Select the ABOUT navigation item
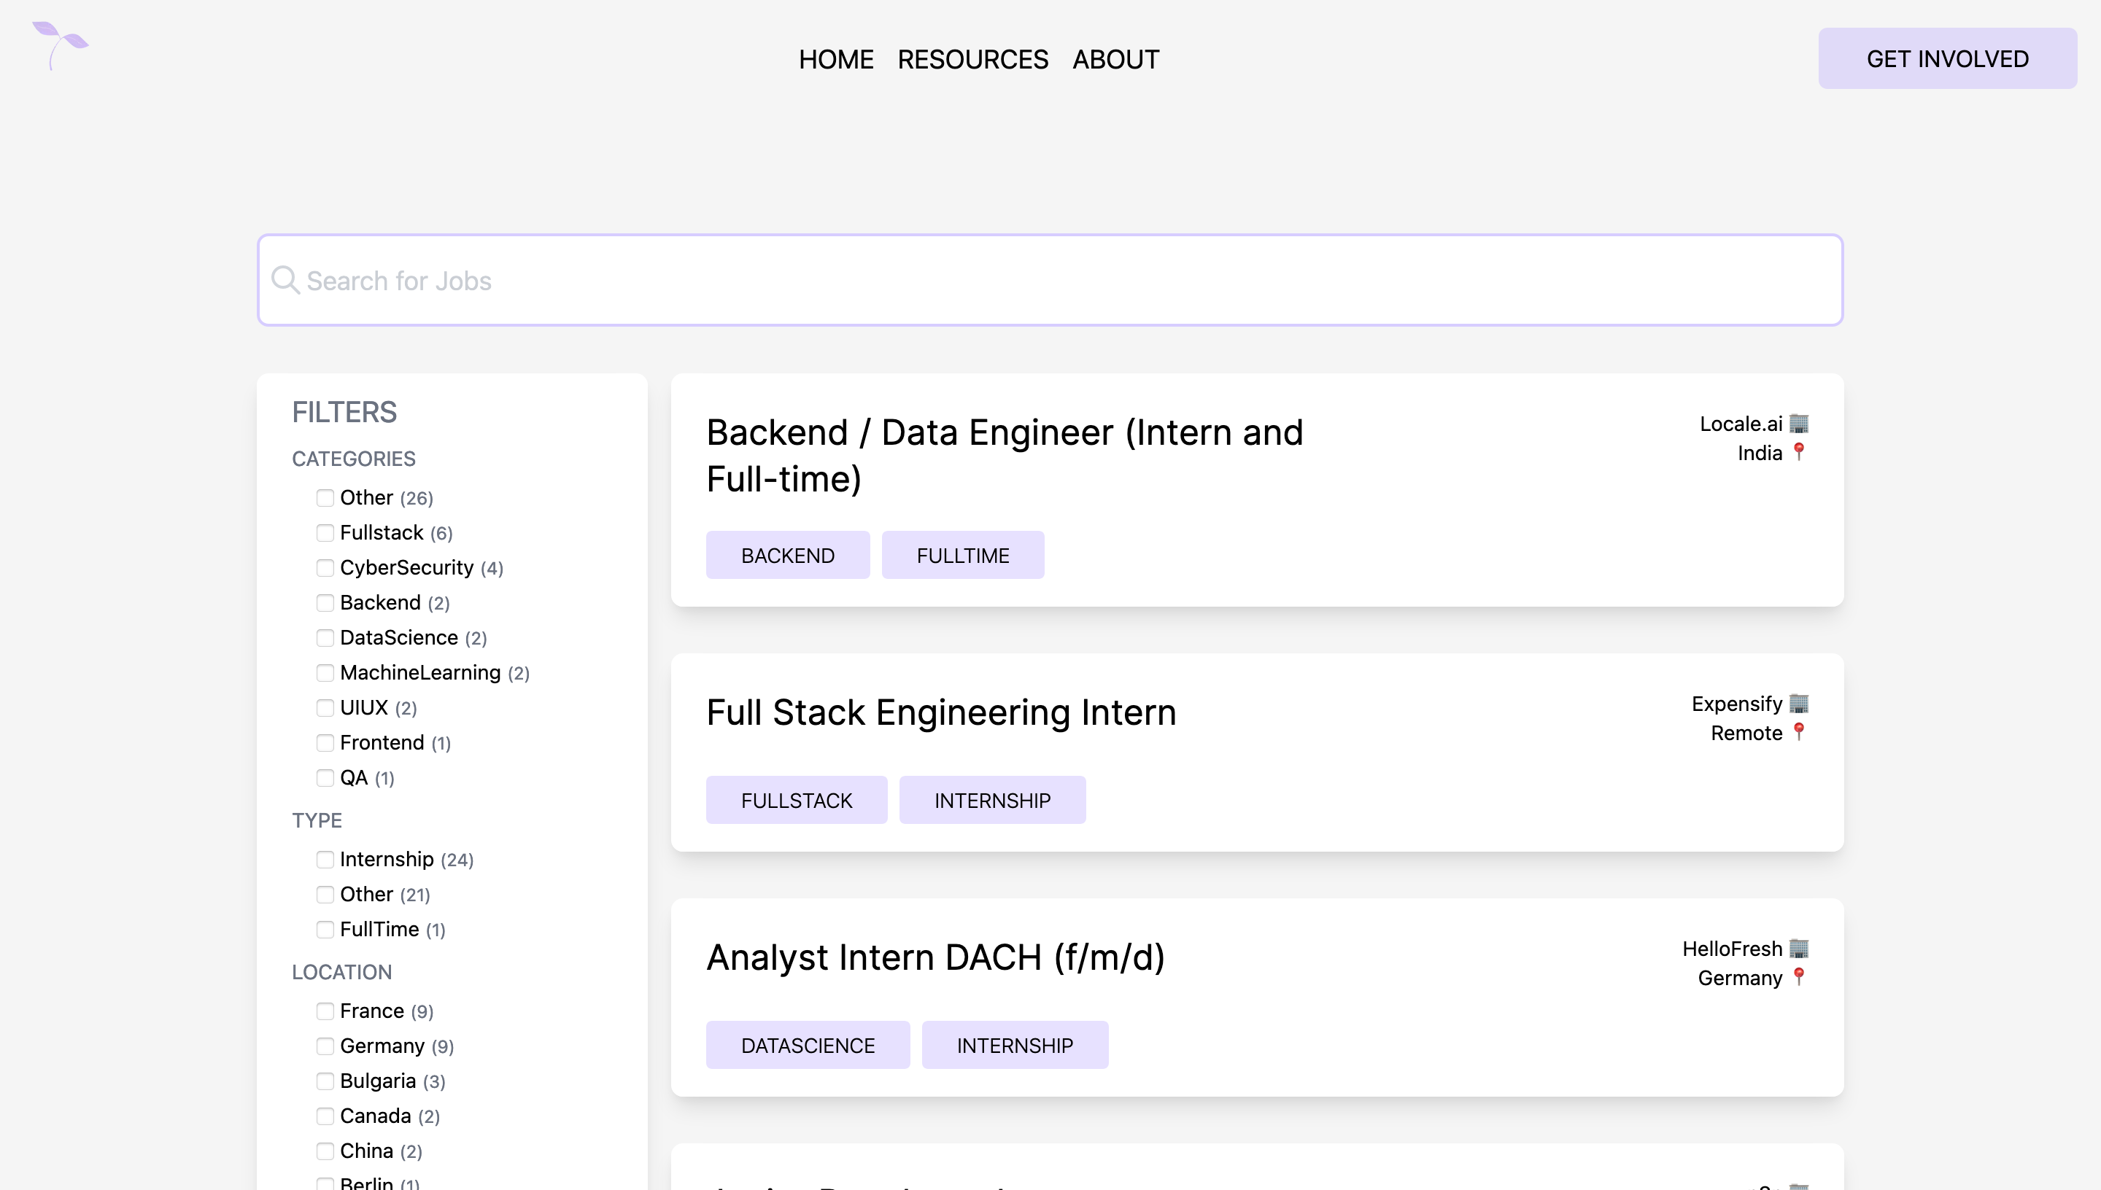 coord(1117,59)
